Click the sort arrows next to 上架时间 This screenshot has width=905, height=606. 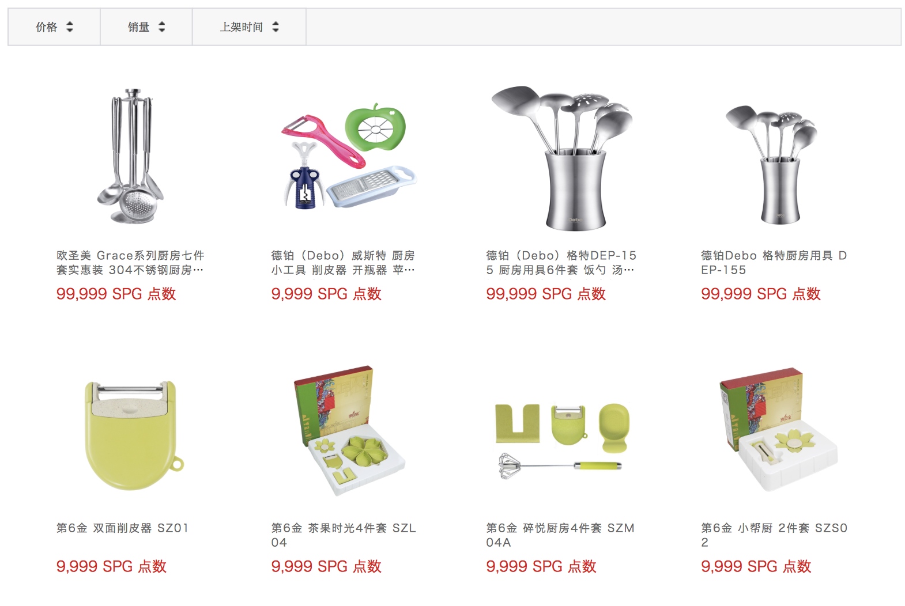[276, 27]
